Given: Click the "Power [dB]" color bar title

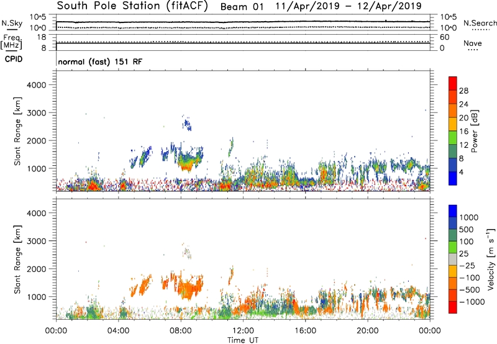Looking at the screenshot, I should click(x=475, y=131).
